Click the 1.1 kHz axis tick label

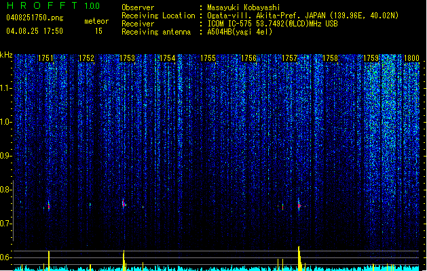coord(5,88)
